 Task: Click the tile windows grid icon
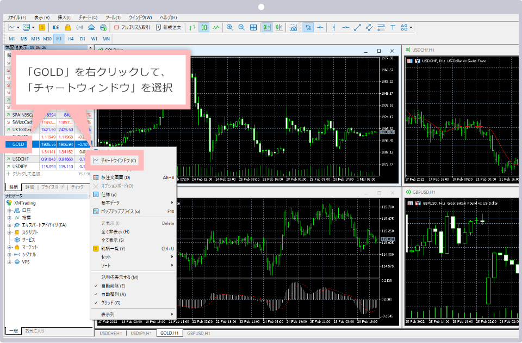pos(253,27)
